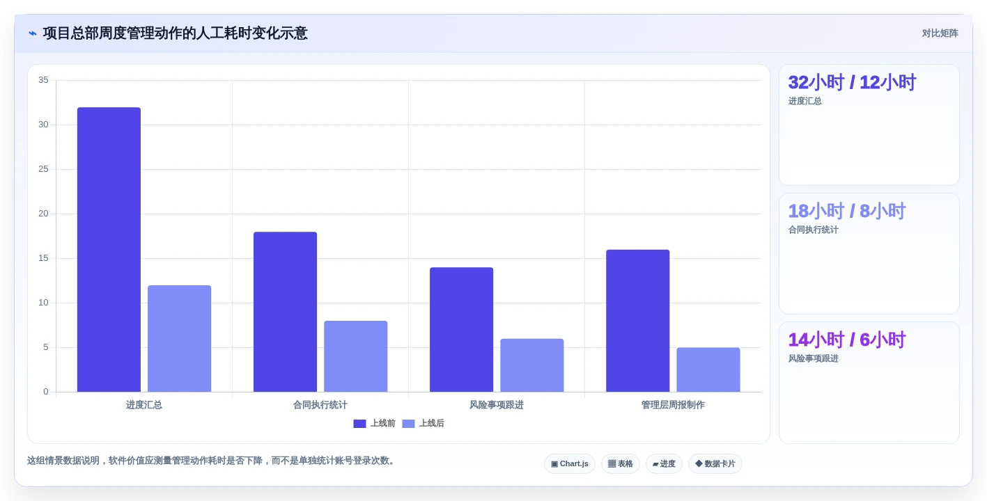Select the 数据卡片 tag chip
Screen dimensions: 987x501
pyautogui.click(x=715, y=464)
